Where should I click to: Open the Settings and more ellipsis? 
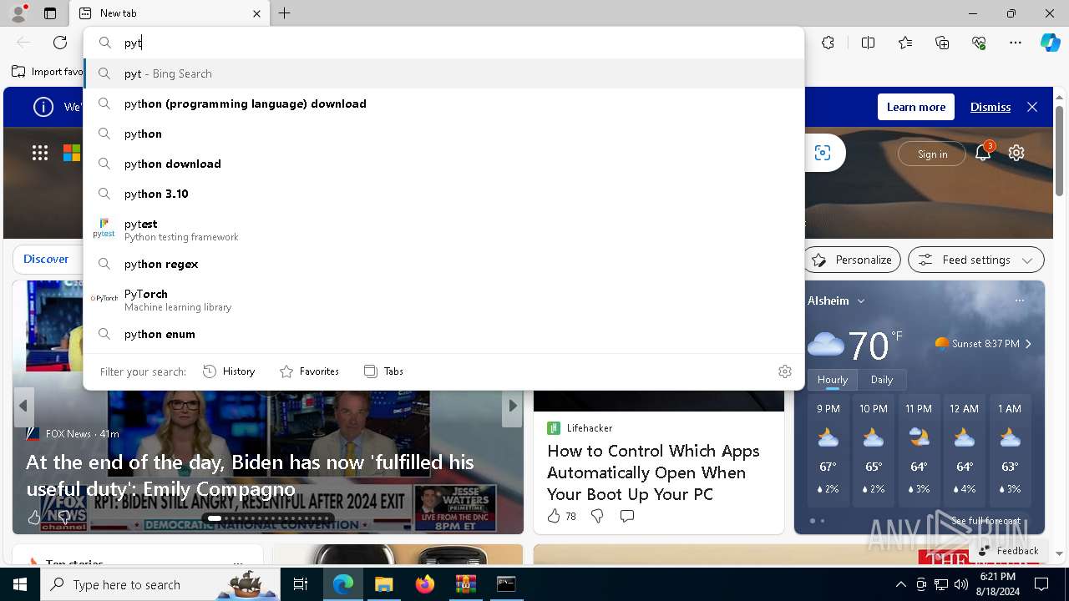coord(1016,43)
